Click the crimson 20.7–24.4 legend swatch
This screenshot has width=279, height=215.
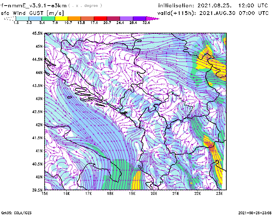coord(113,18)
